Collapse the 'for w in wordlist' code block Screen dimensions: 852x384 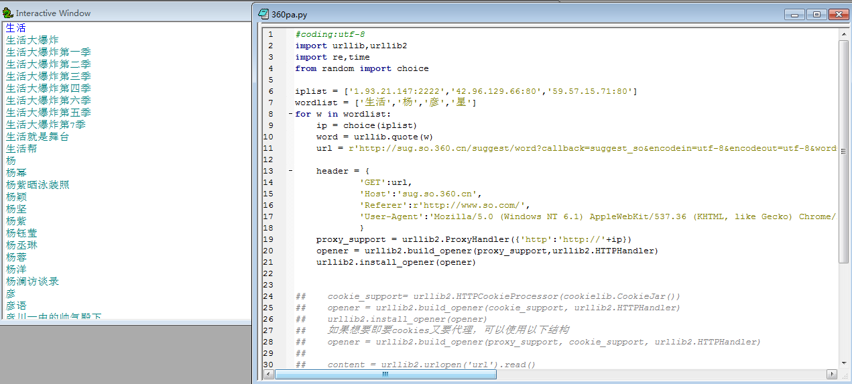(x=290, y=114)
